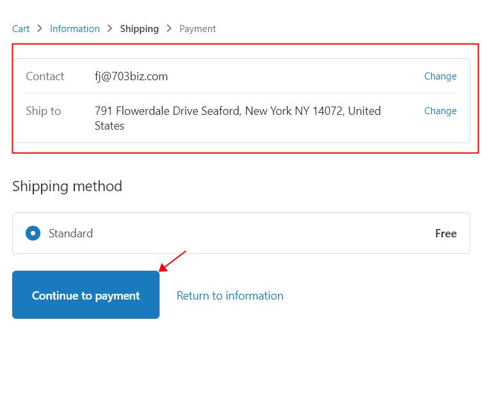Open the Return to information link
Image resolution: width=503 pixels, height=399 pixels.
point(229,296)
